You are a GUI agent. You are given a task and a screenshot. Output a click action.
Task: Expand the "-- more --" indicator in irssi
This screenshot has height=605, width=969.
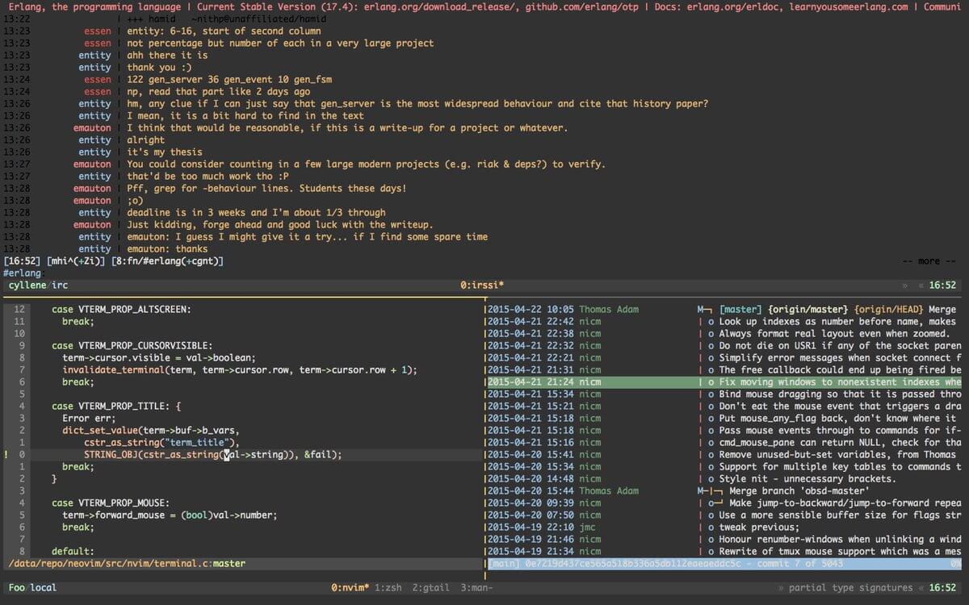927,261
